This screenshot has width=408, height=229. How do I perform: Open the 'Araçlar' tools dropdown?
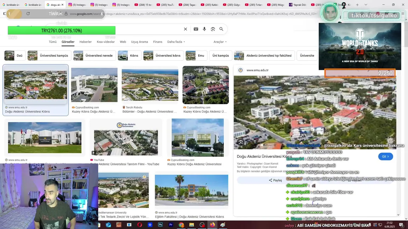point(220,42)
